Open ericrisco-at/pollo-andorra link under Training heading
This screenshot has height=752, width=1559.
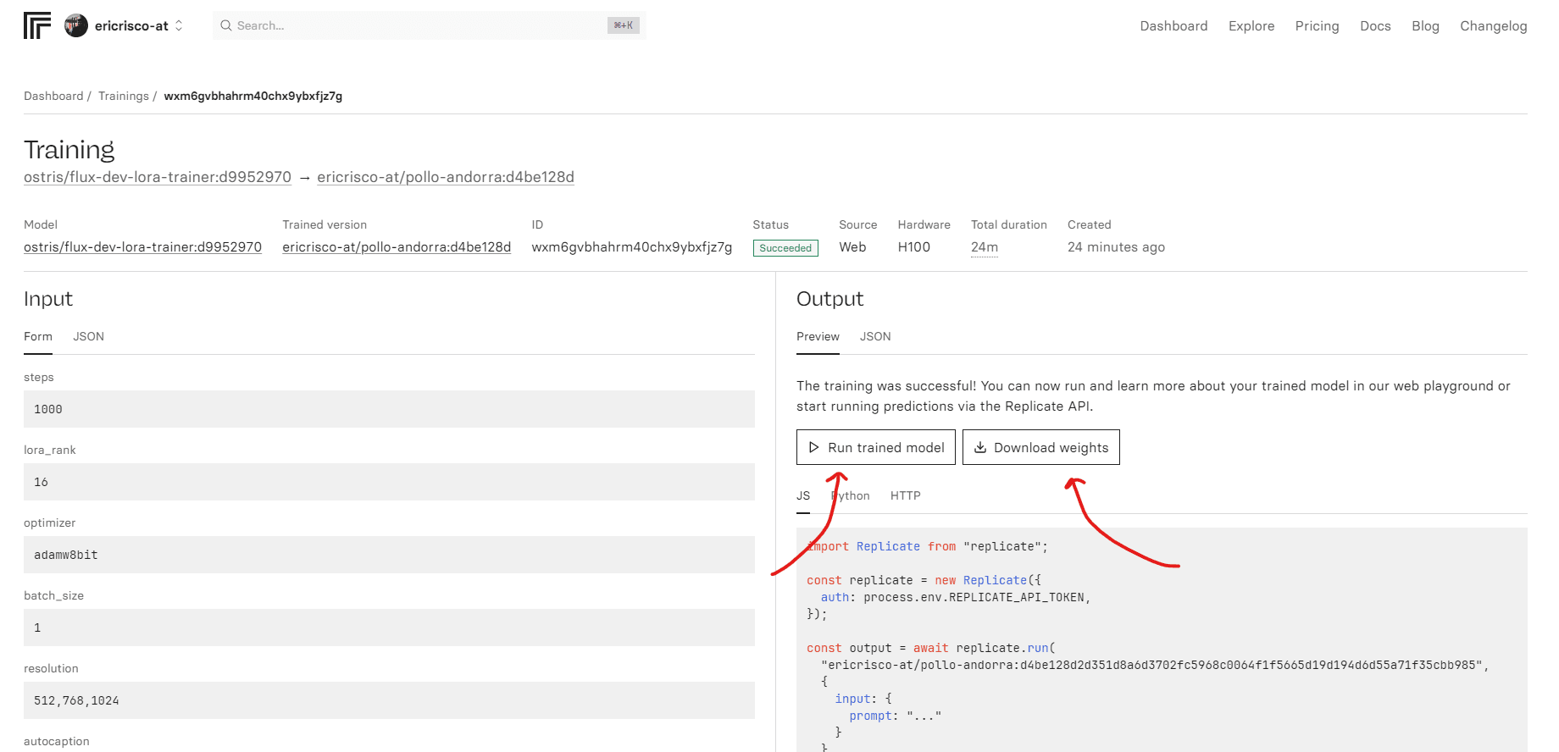coord(446,177)
